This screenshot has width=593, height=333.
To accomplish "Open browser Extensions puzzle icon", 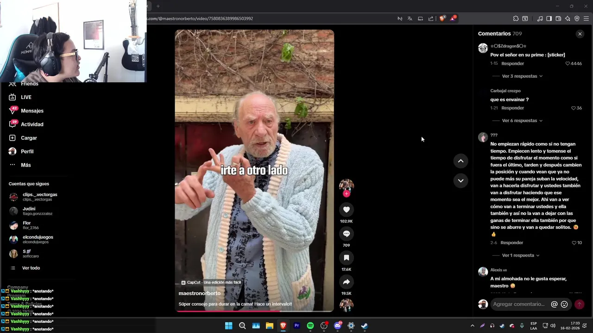I will [x=516, y=18].
